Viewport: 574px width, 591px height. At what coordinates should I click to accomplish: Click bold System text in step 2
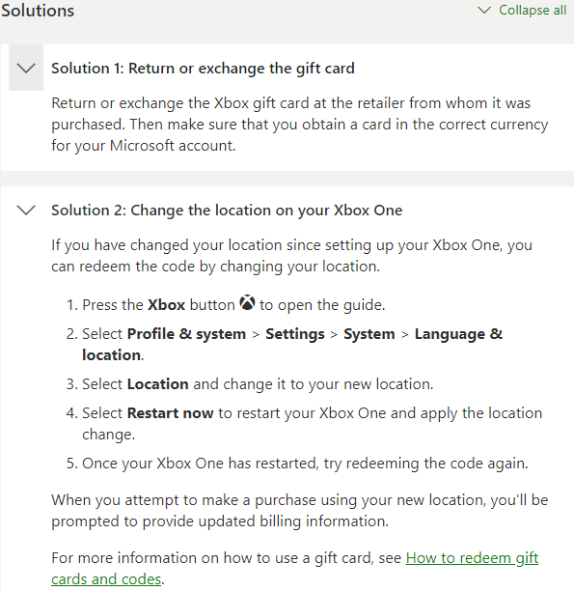[x=369, y=334]
